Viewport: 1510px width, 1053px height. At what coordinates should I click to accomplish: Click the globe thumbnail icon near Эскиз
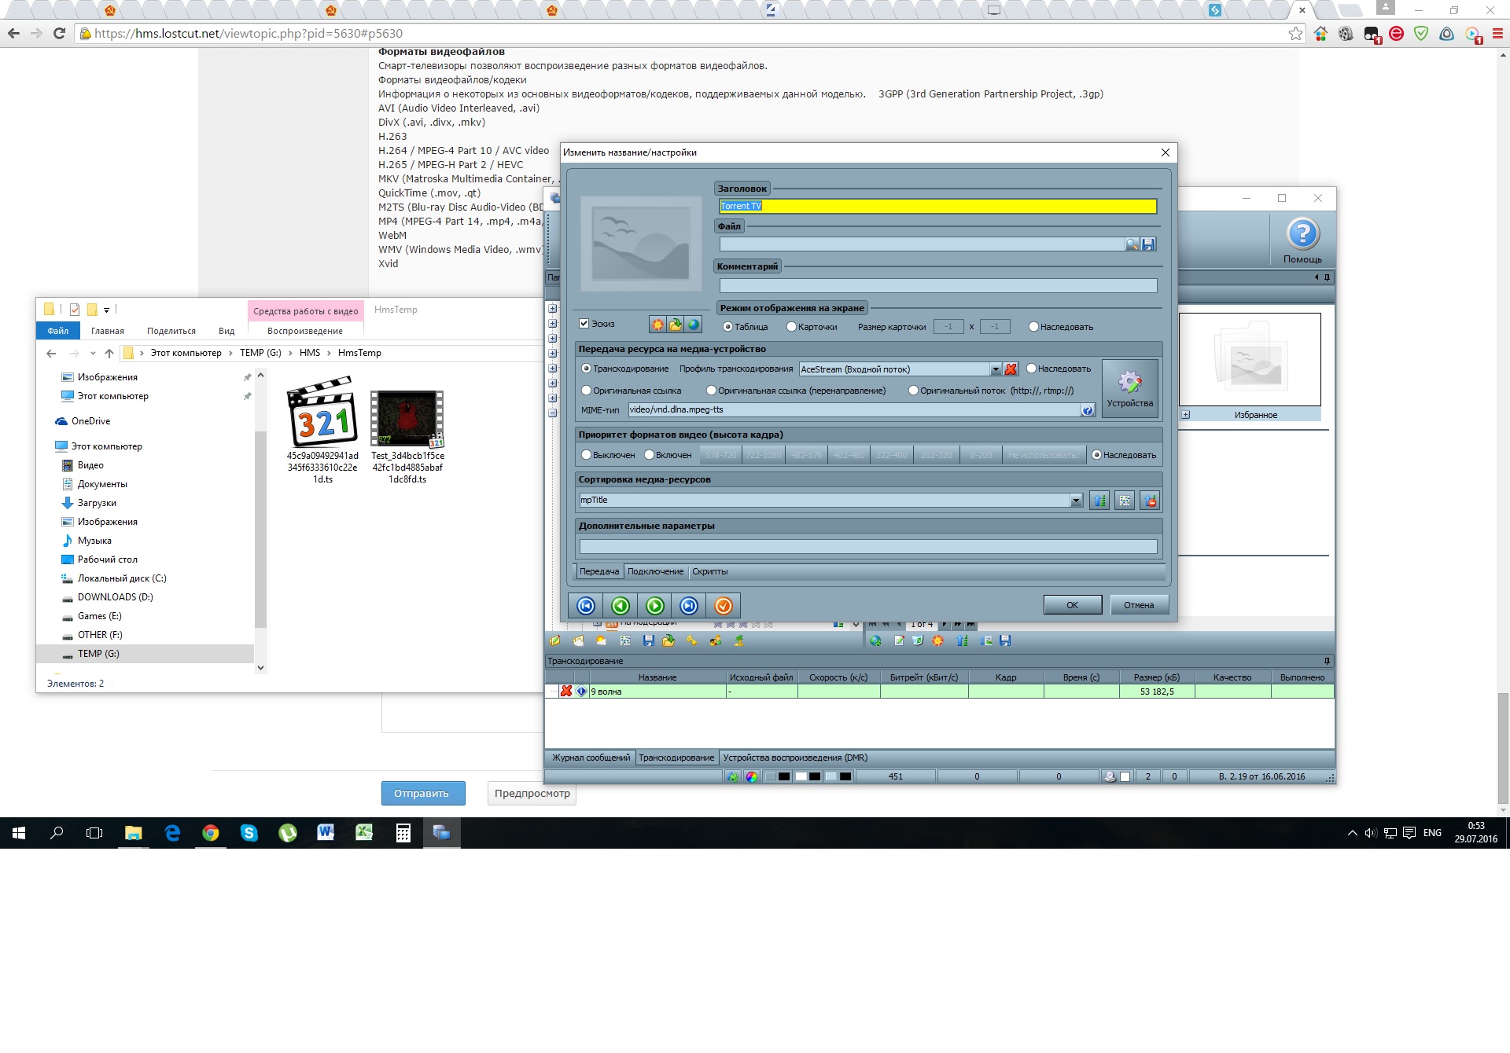(694, 325)
